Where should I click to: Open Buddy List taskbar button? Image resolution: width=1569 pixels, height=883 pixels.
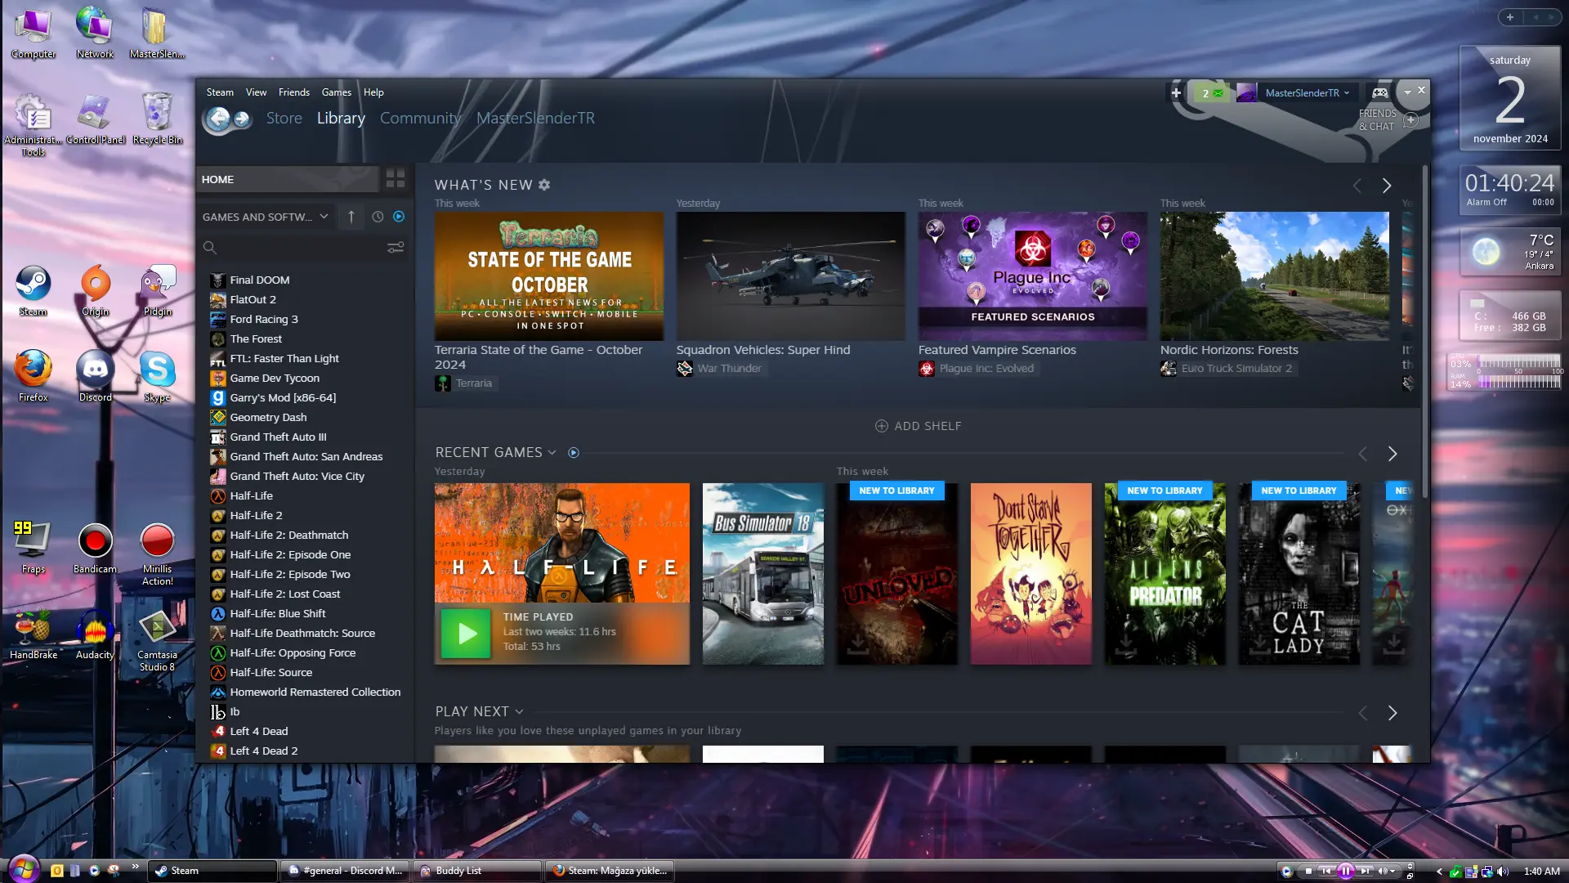pos(478,871)
